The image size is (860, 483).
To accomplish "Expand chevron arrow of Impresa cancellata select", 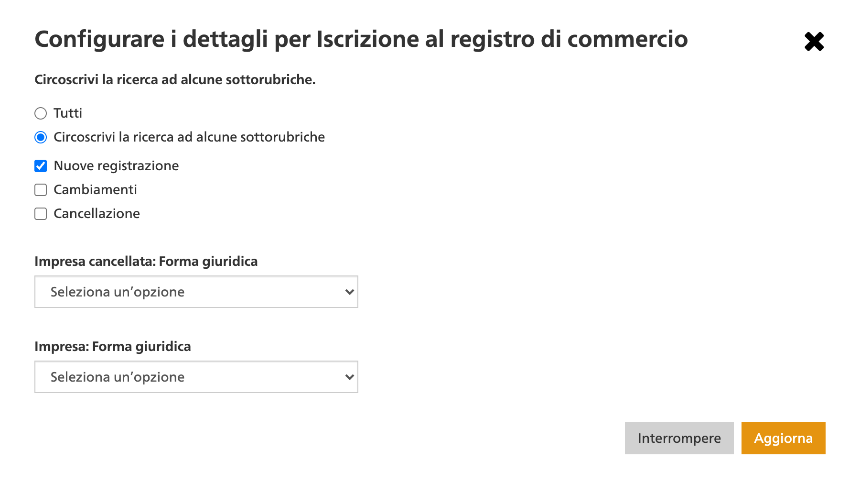I will tap(349, 292).
